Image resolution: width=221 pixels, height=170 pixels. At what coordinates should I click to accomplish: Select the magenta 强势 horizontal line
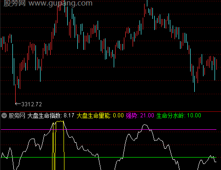tap(109, 130)
